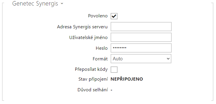Image resolution: width=216 pixels, height=104 pixels.
Task: Focus the Adresa Synergis serveru field
Action: point(141,27)
